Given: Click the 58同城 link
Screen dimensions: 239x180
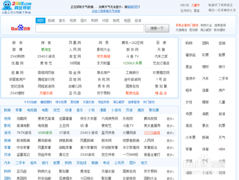Looking at the screenshot, I should pos(75,64).
